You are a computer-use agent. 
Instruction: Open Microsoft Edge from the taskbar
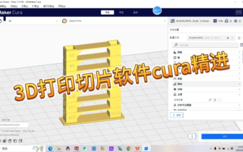click(x=50, y=149)
